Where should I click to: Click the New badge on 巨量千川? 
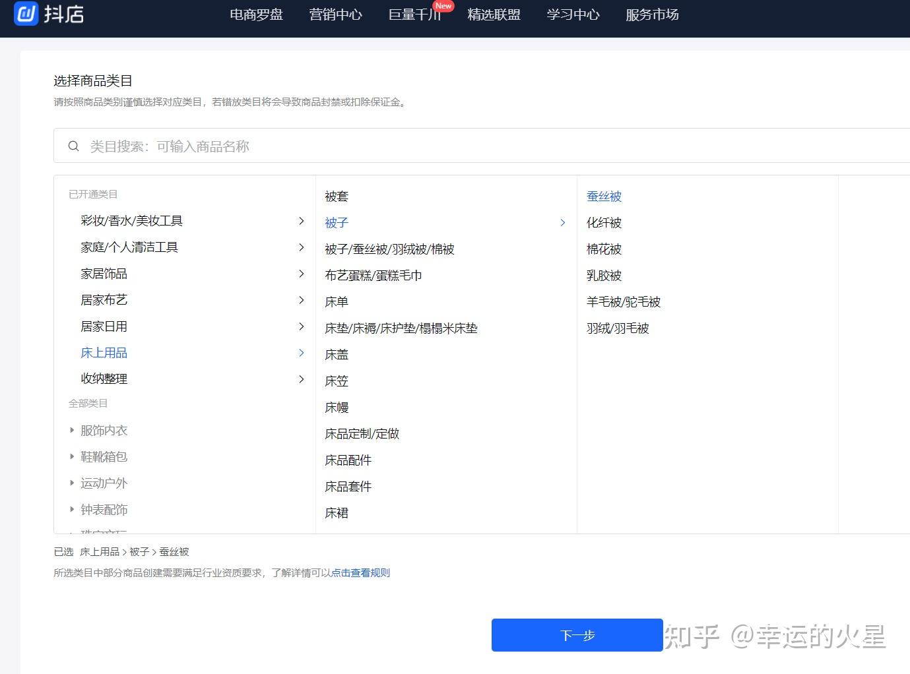click(443, 5)
